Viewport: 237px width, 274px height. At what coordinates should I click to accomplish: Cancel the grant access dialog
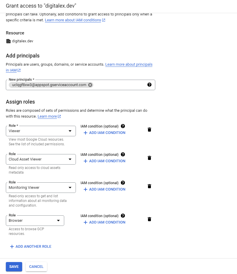tap(36, 267)
